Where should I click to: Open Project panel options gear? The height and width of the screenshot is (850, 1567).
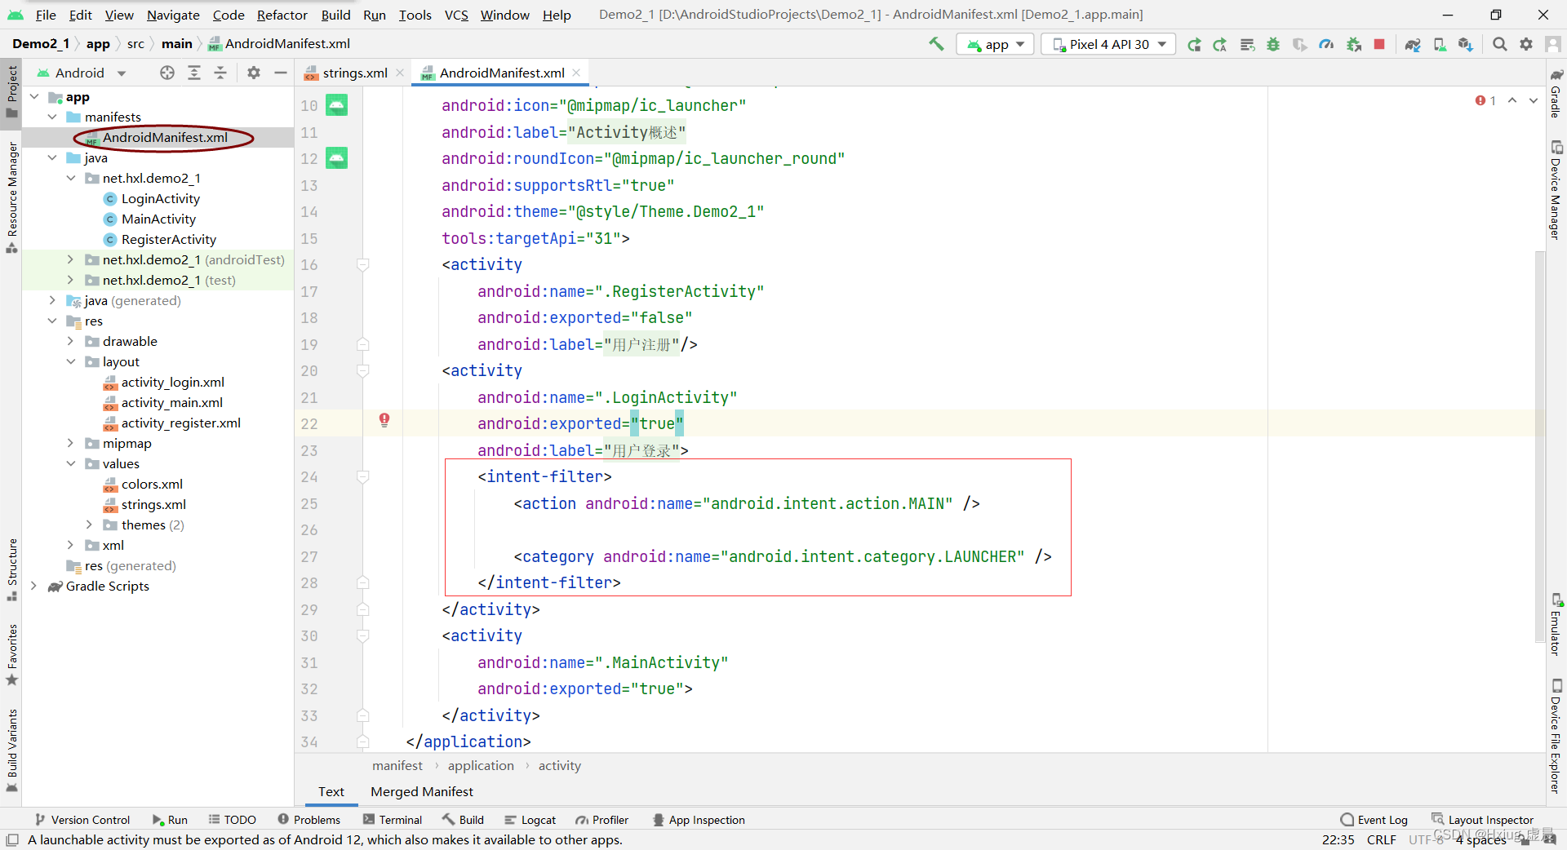tap(254, 73)
